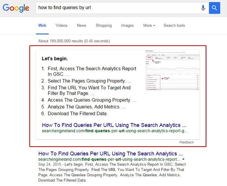
Task: Open the featured snippet title link
Action: (114, 125)
